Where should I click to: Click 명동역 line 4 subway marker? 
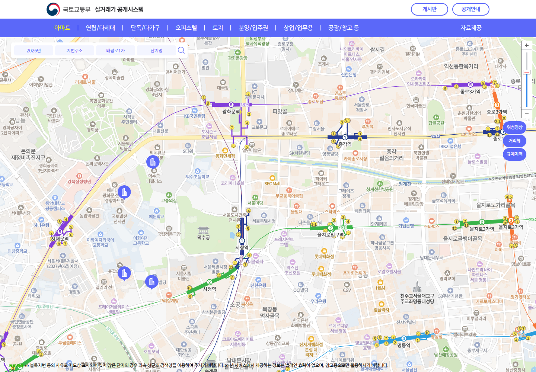[403, 339]
